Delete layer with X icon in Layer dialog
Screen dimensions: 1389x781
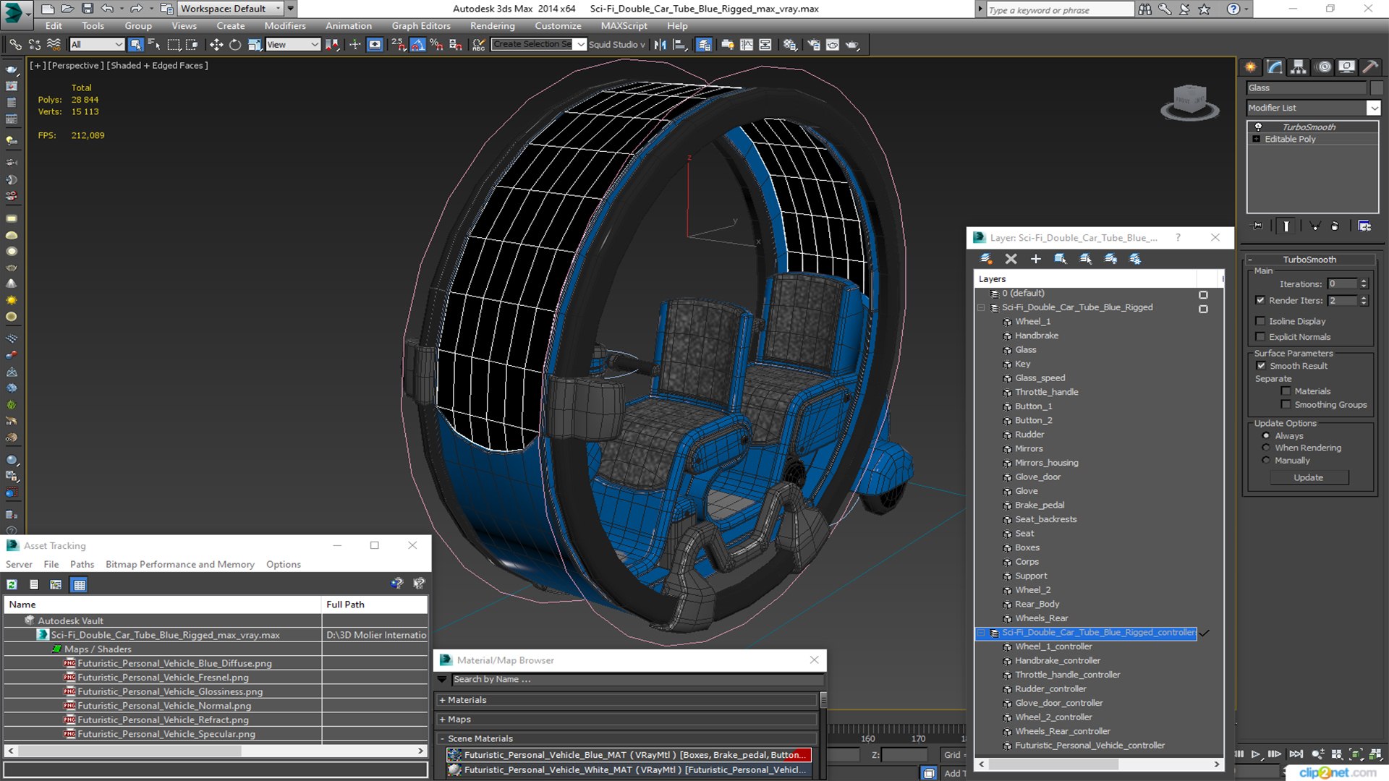coord(1011,259)
